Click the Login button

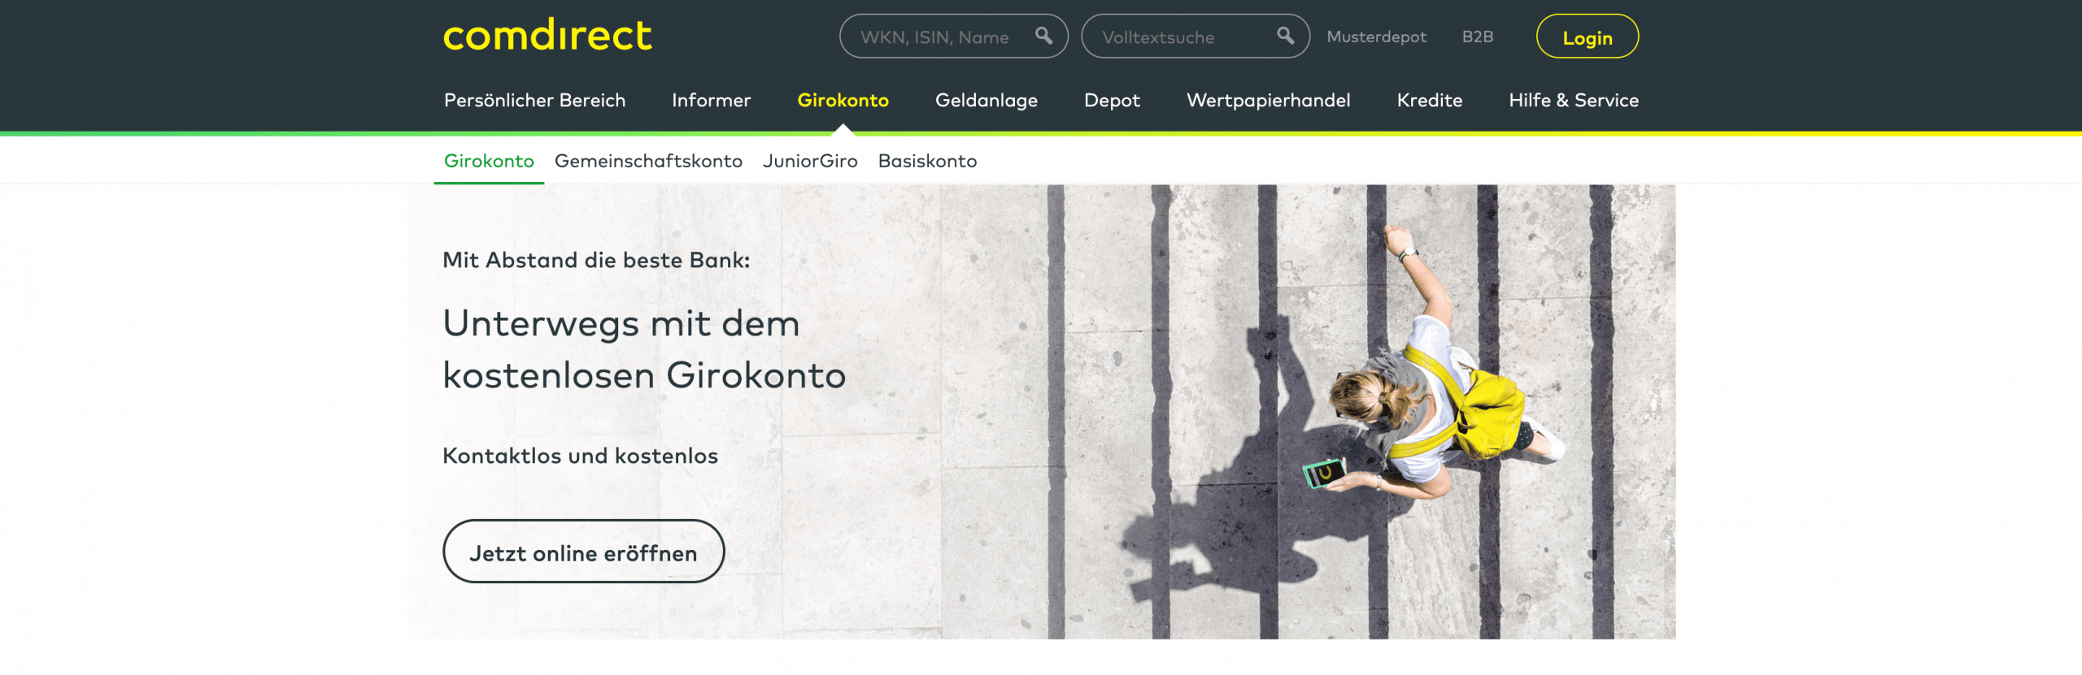[x=1587, y=37]
